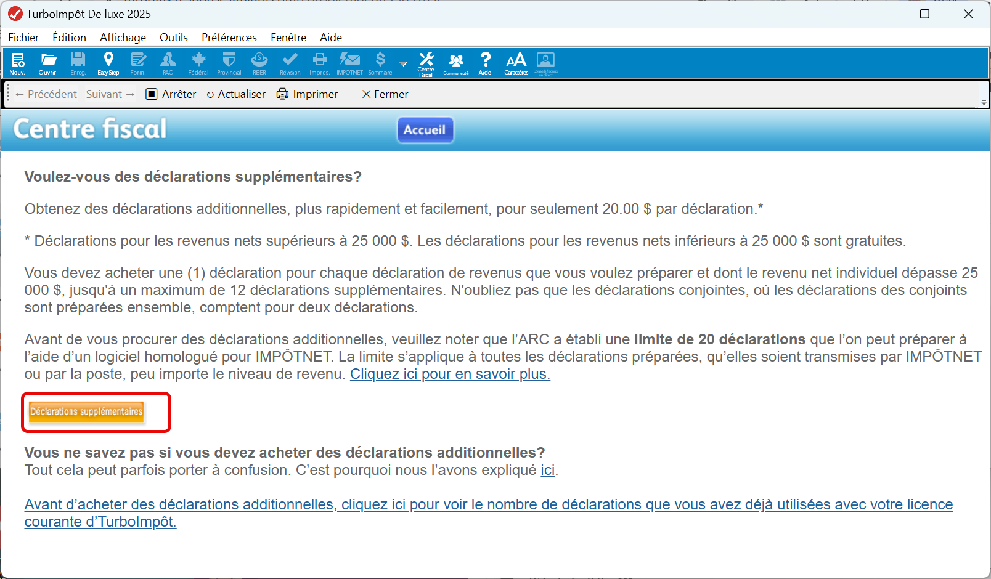Switch to EasyStep mode icon
Image resolution: width=991 pixels, height=579 pixels.
(x=108, y=63)
